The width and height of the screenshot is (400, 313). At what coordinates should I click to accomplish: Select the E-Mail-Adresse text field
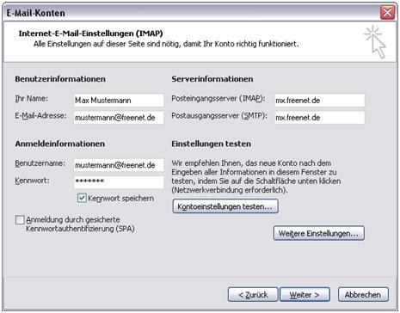point(119,118)
